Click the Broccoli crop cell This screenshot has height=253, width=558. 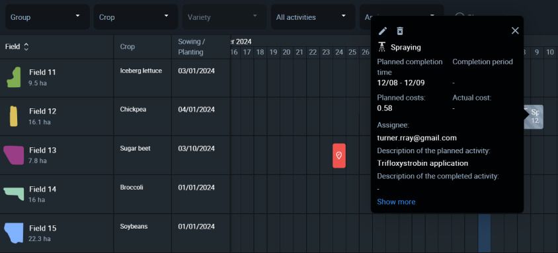[132, 187]
